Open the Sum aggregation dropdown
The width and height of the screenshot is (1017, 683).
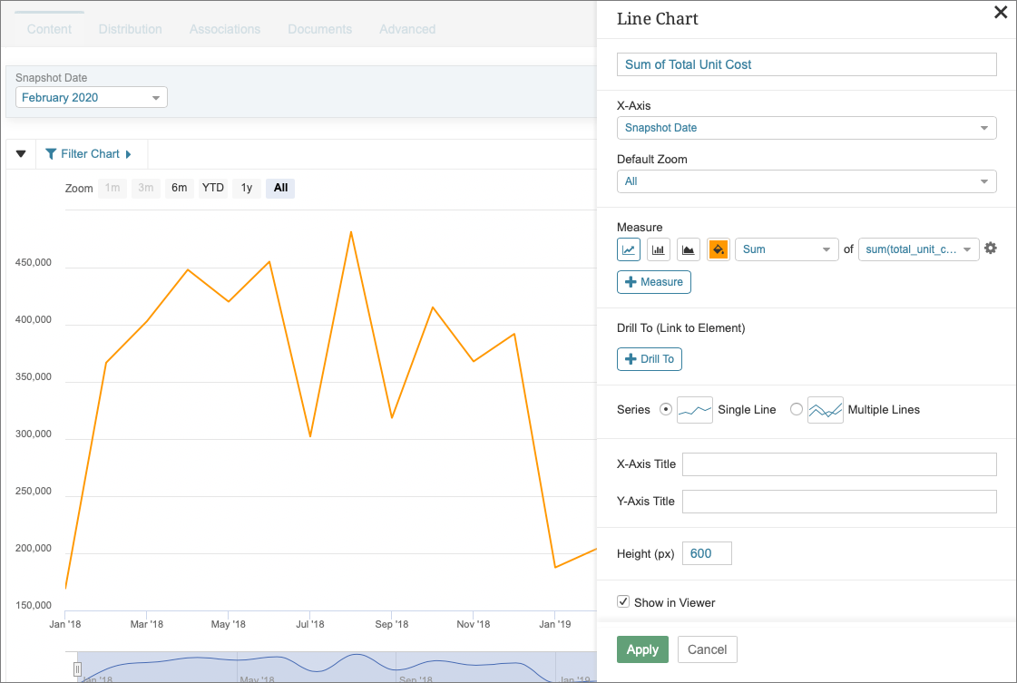pyautogui.click(x=786, y=249)
